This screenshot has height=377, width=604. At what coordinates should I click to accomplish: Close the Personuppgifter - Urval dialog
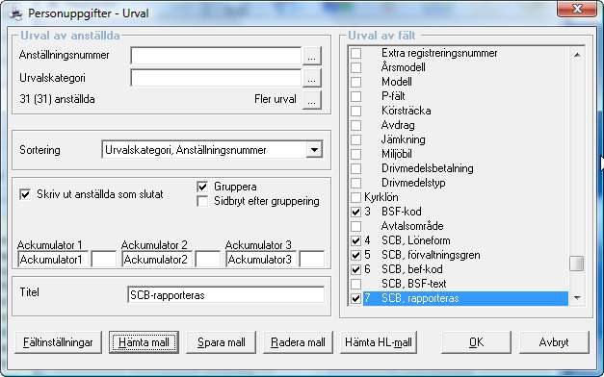[577, 10]
